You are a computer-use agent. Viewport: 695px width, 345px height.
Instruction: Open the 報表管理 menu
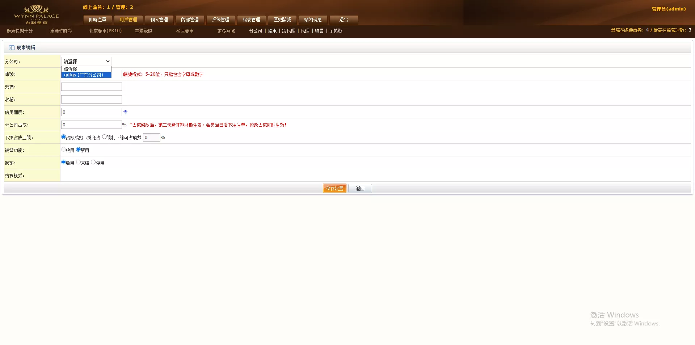coord(252,20)
